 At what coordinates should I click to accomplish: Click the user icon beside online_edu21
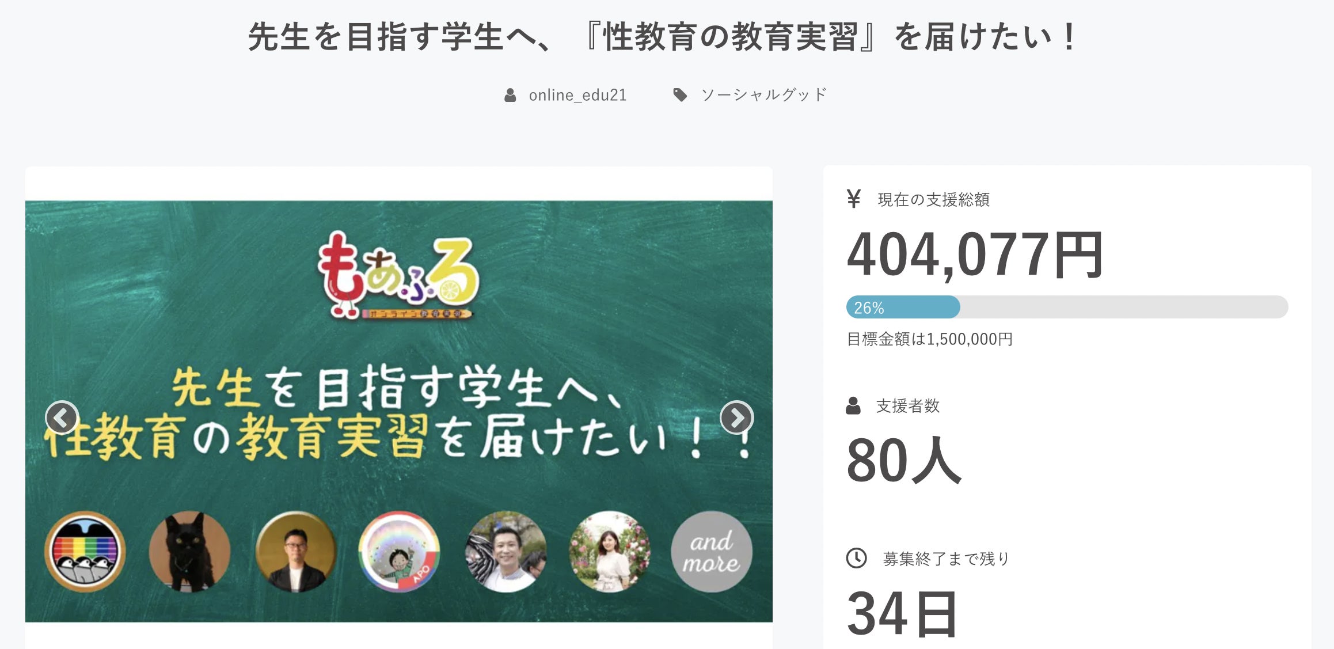[510, 95]
